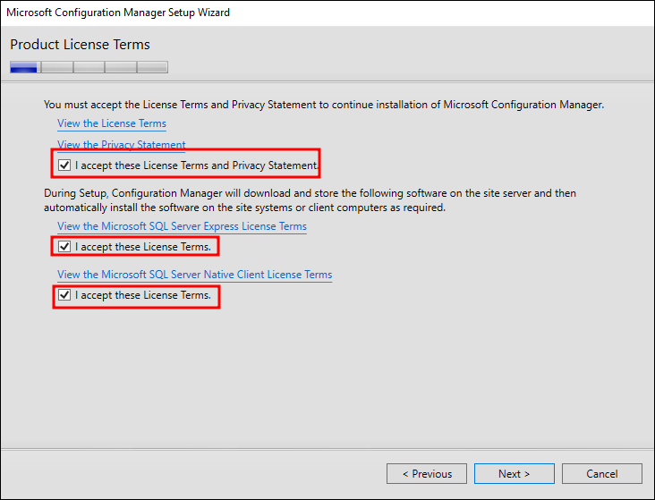655x500 pixels.
Task: Click the Next button to continue setup
Action: coord(514,474)
